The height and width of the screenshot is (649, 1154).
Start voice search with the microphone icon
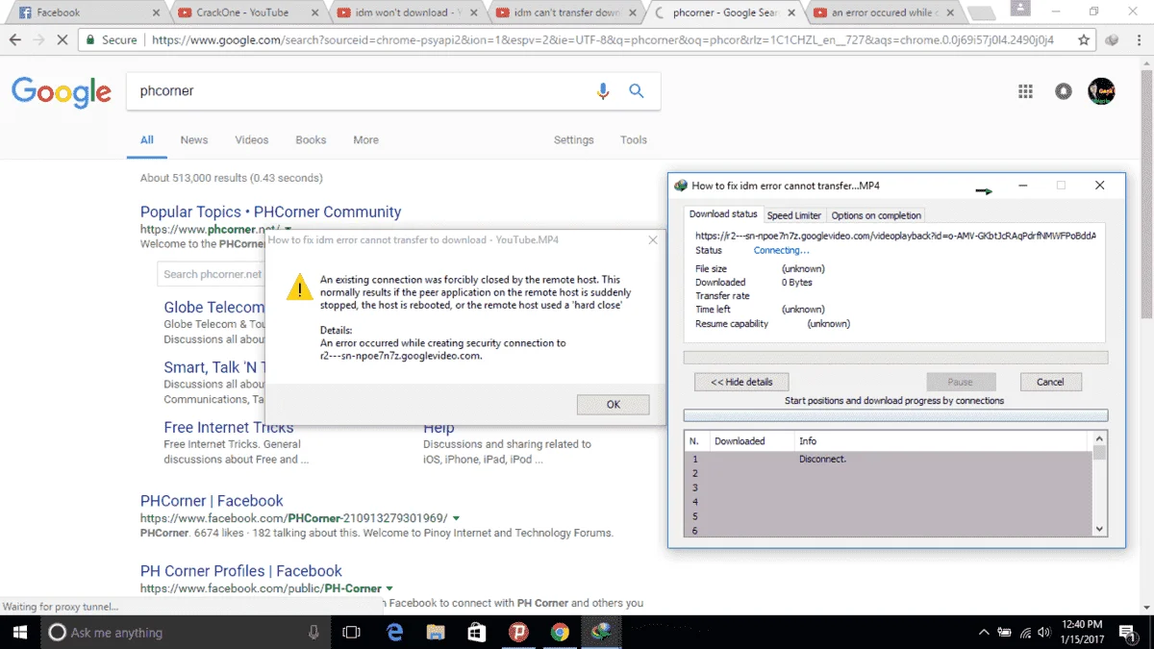[x=603, y=91]
